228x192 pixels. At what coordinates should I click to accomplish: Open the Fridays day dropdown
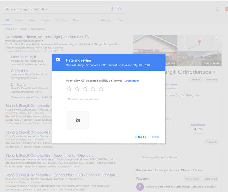coord(211,142)
